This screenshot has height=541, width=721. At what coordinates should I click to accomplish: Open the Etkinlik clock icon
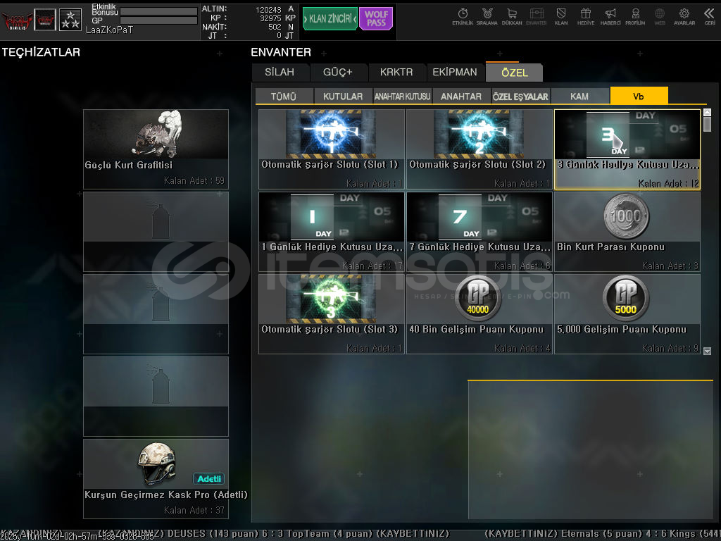(463, 17)
